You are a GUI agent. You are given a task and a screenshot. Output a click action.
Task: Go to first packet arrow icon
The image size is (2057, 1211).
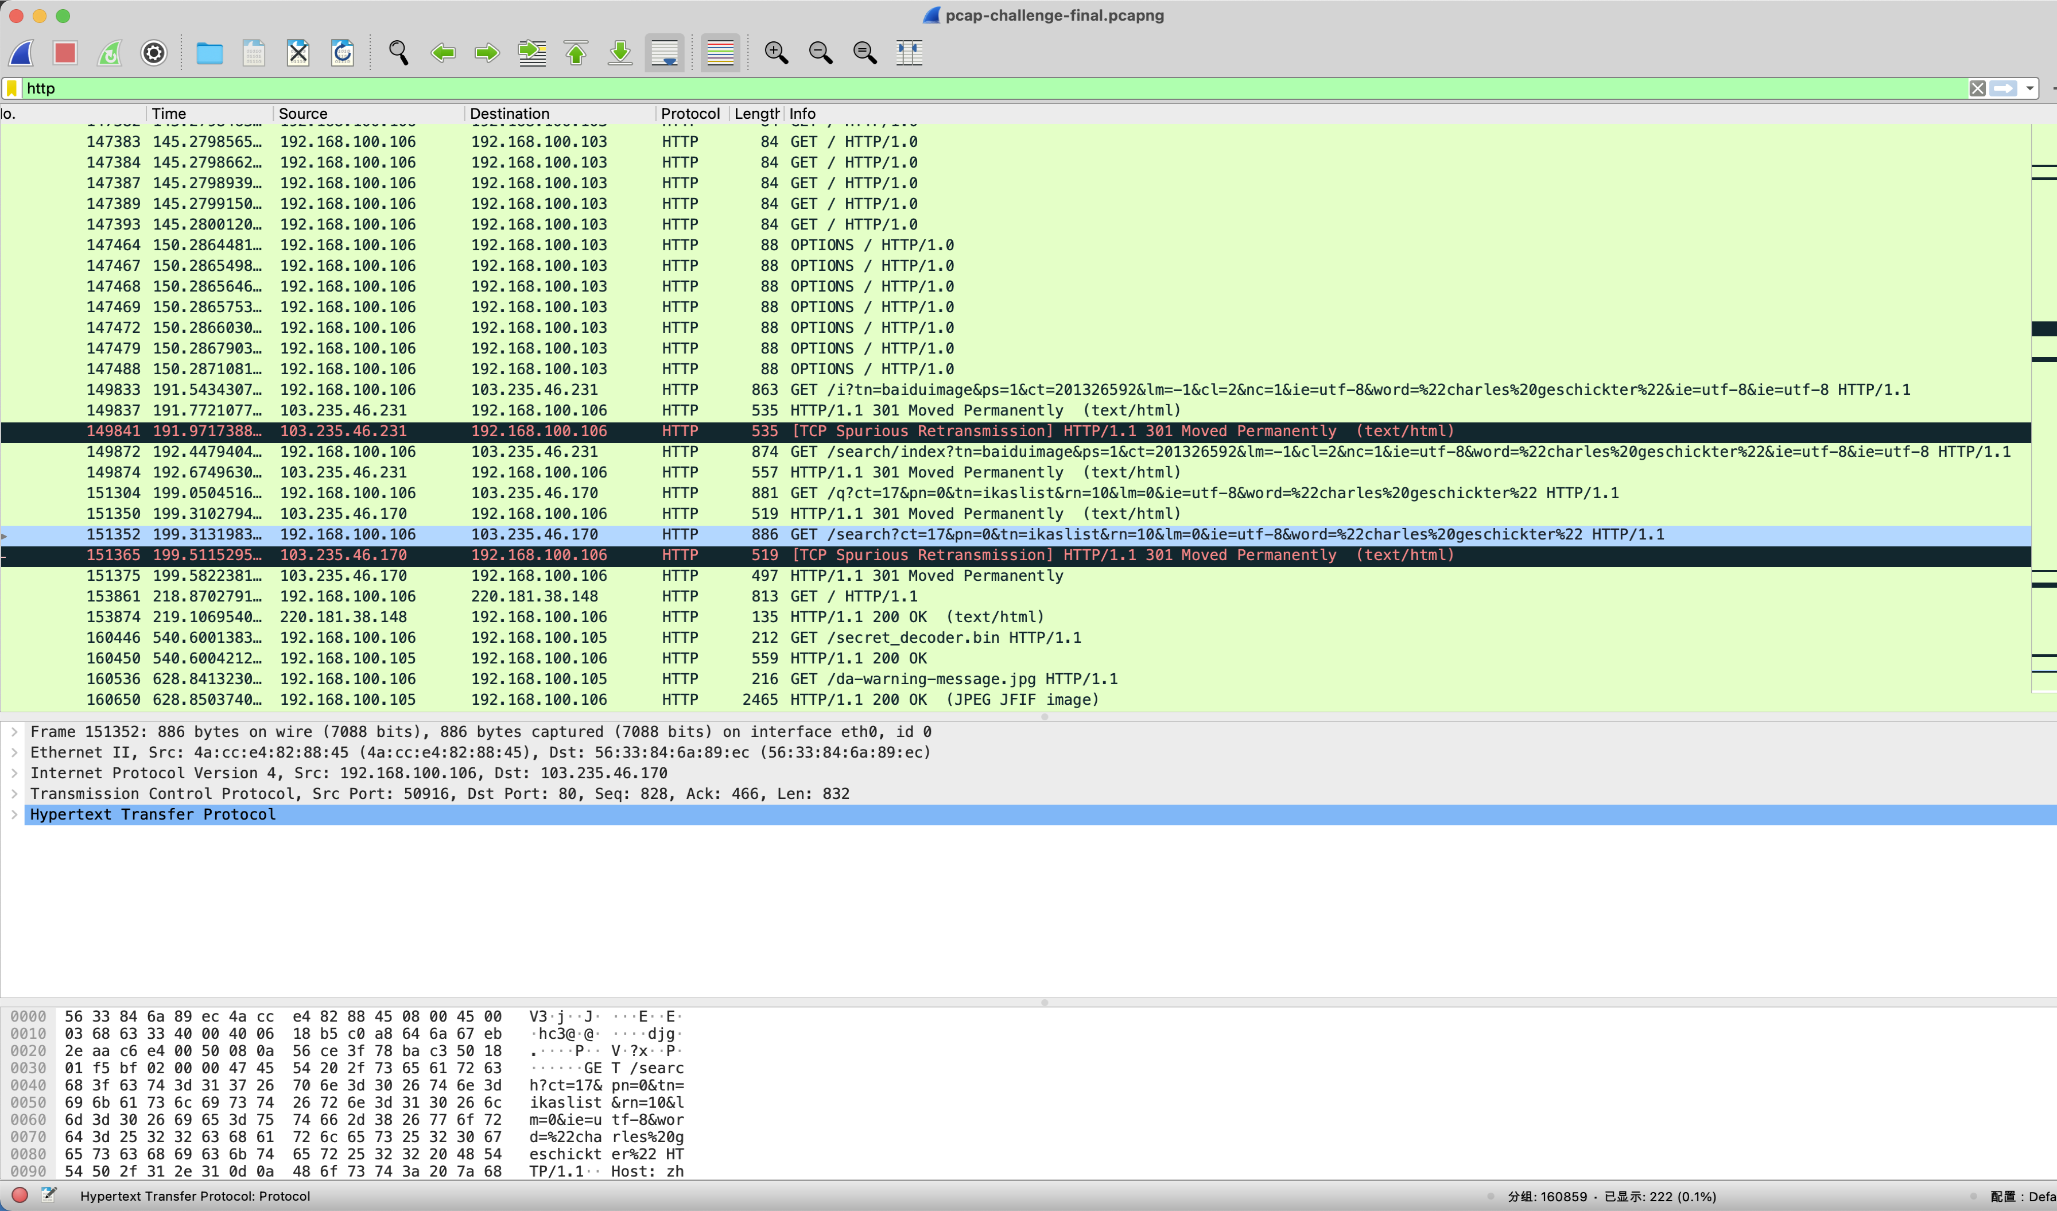(x=576, y=53)
